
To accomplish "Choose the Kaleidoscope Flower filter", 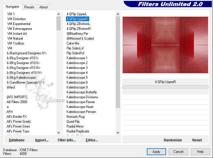I will tap(81, 102).
